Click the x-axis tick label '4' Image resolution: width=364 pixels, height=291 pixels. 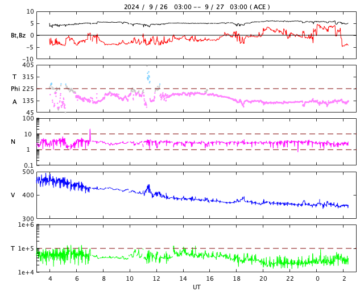coord(50,278)
